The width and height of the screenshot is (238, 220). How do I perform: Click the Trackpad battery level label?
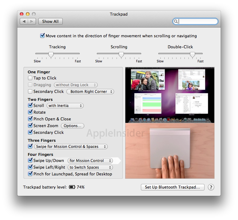click(45, 187)
